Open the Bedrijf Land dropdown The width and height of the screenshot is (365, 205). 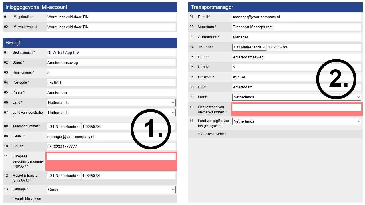(x=111, y=102)
